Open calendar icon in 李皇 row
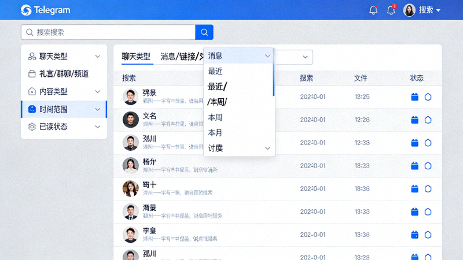This screenshot has height=260, width=463. pyautogui.click(x=414, y=235)
